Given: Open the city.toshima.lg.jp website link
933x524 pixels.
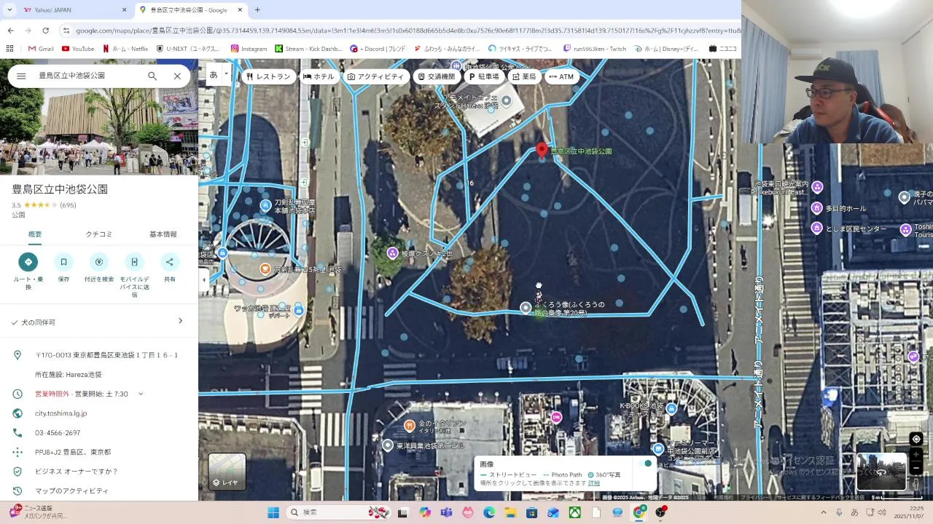Looking at the screenshot, I should coord(61,413).
